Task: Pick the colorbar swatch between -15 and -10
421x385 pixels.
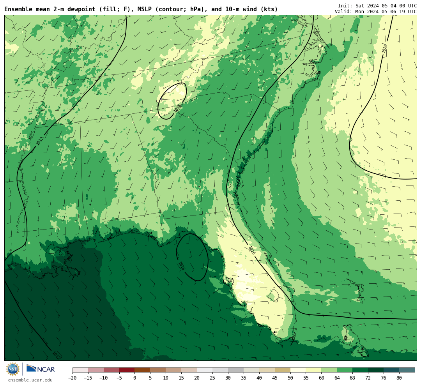Action: point(96,370)
